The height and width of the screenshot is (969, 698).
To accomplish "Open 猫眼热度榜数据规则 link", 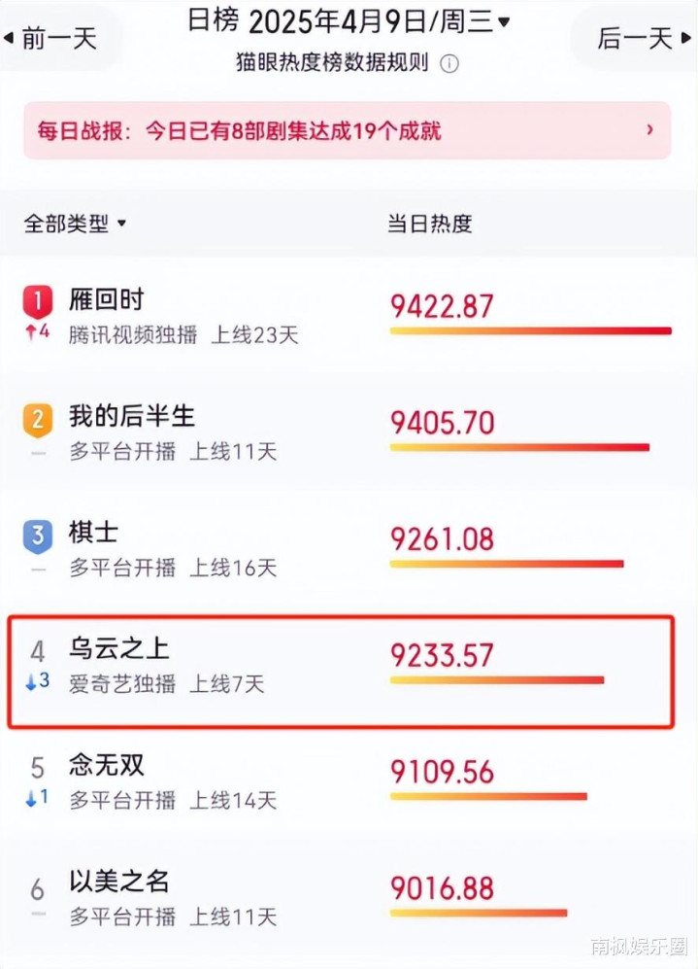I will point(331,64).
